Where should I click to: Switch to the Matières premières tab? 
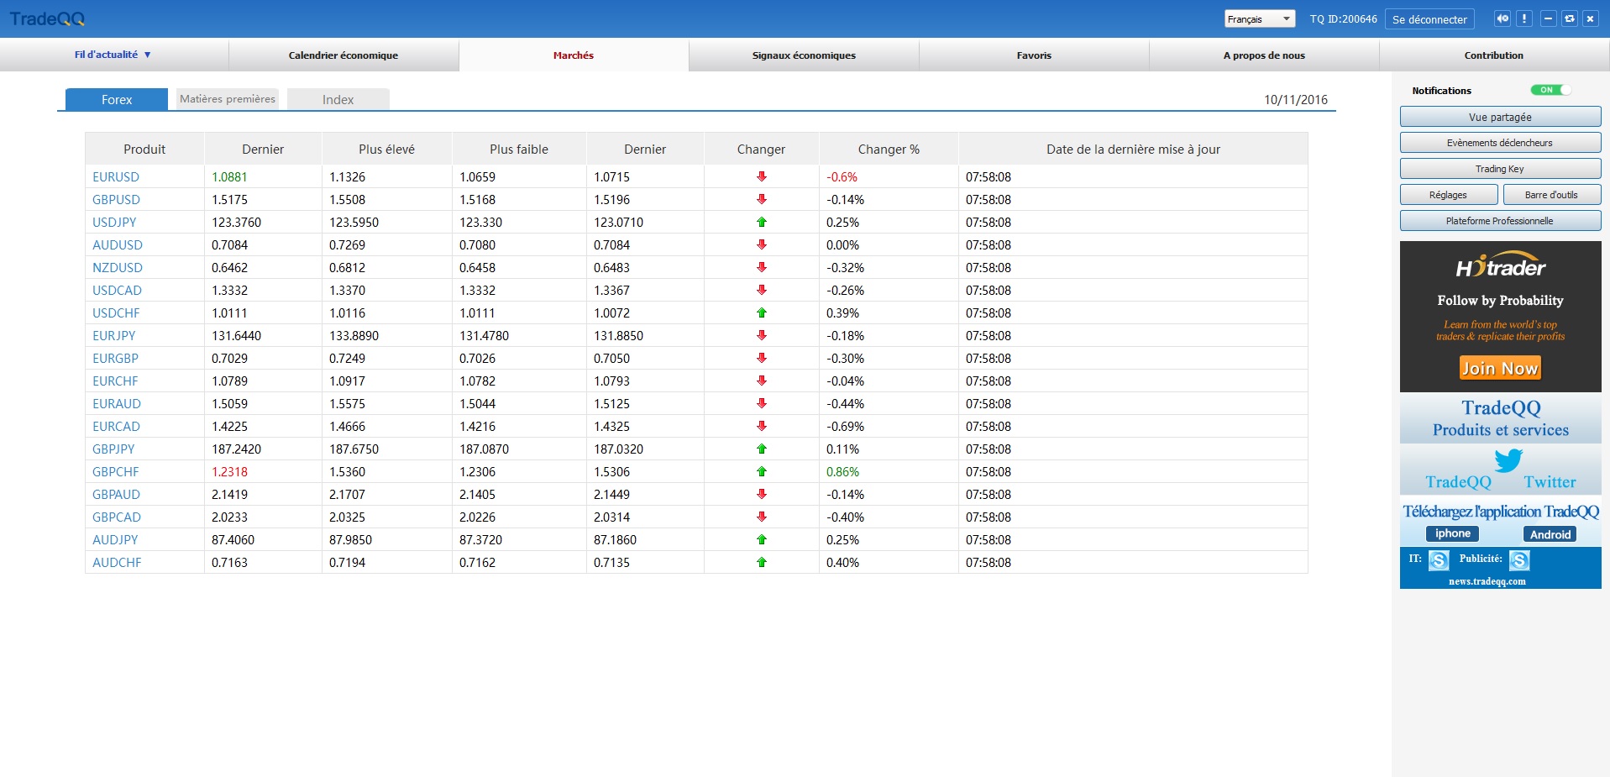click(228, 99)
